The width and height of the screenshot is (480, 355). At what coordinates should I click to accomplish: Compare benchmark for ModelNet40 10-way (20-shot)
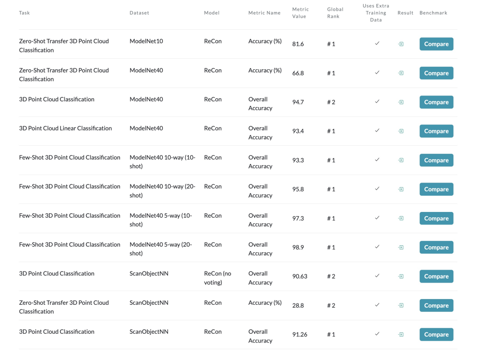click(436, 189)
